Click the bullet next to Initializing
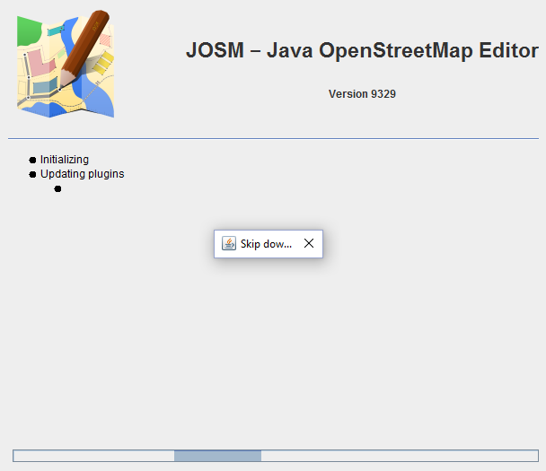 (x=33, y=160)
